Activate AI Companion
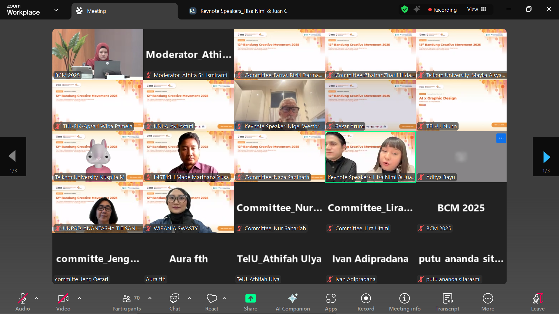 [293, 301]
